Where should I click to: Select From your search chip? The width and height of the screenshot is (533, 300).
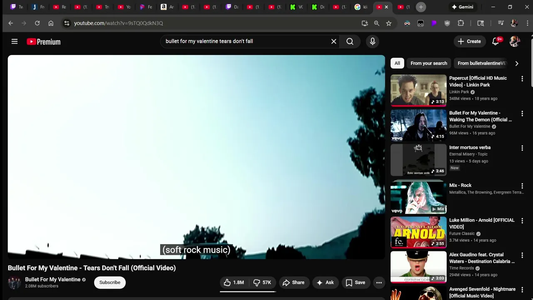[428, 63]
